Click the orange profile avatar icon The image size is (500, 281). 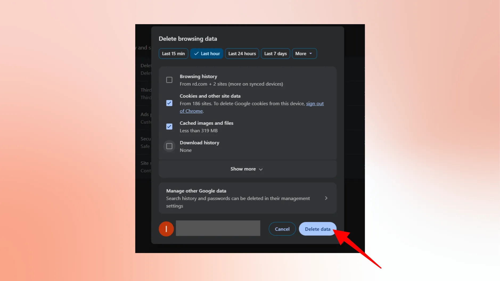point(166,229)
